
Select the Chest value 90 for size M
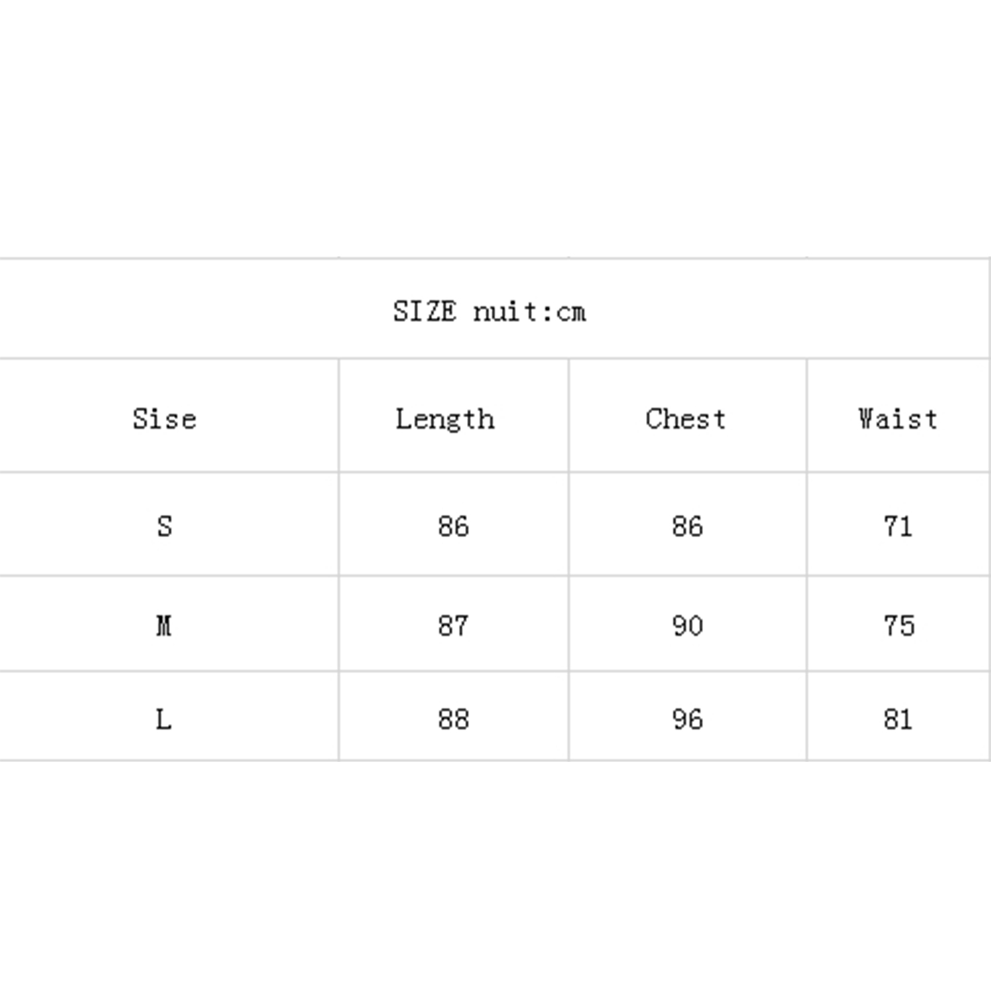click(688, 626)
